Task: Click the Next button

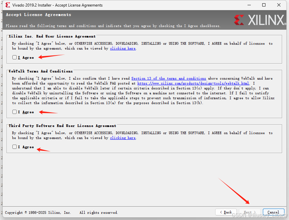Action: click(x=250, y=212)
